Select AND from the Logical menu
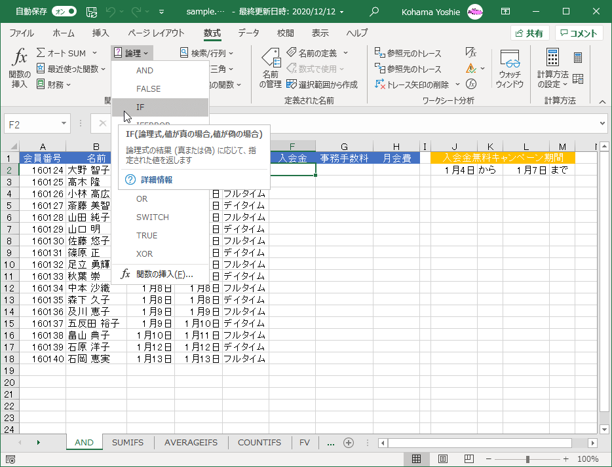 pyautogui.click(x=160, y=71)
